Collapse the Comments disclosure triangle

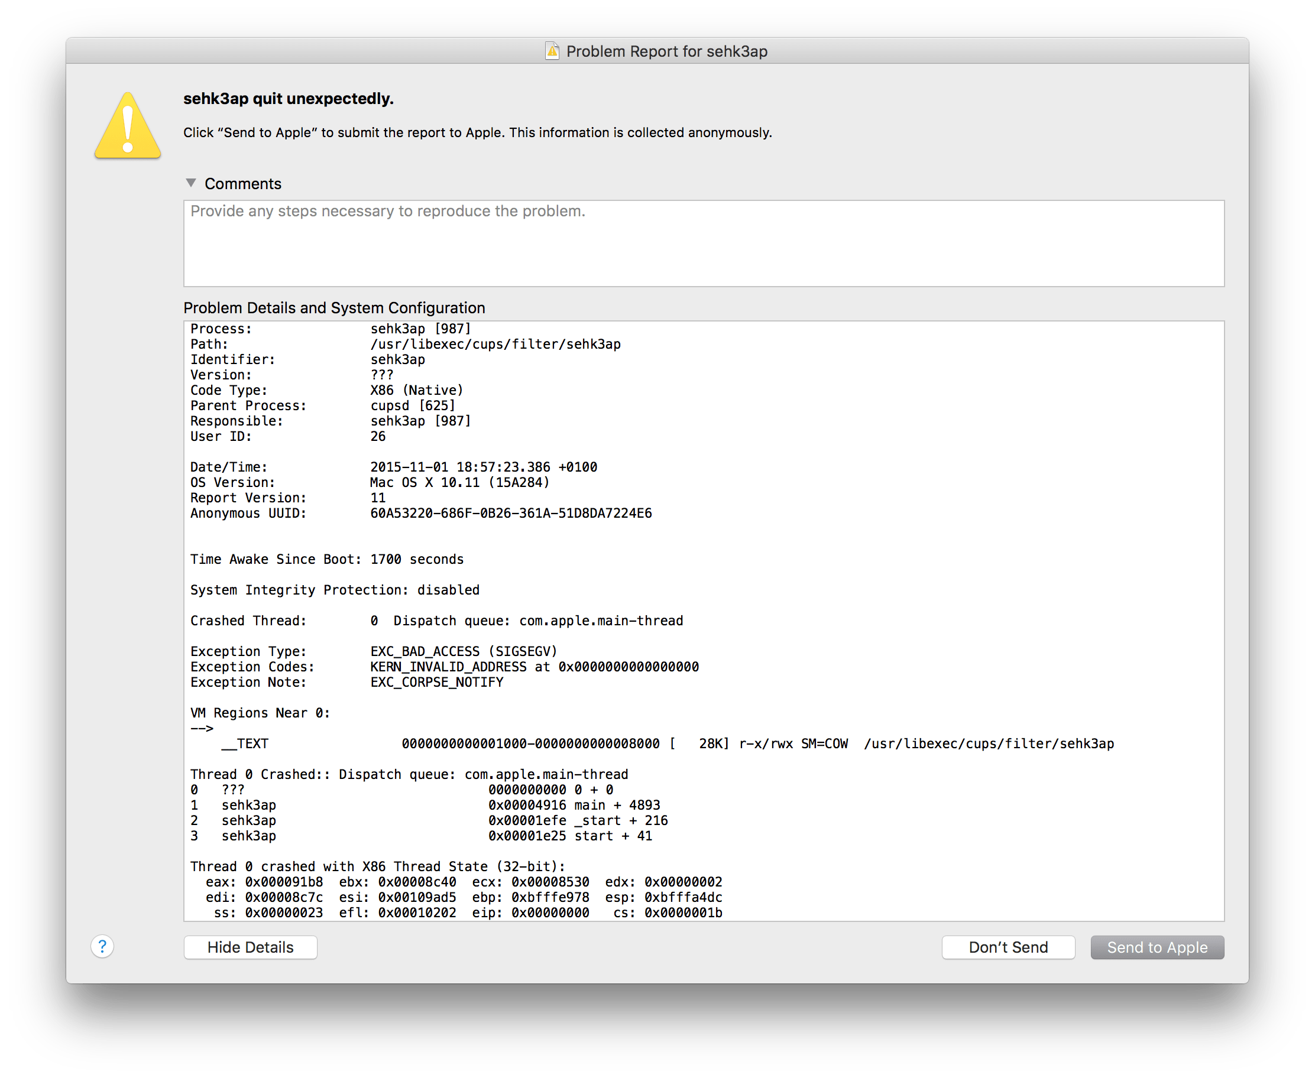click(x=190, y=183)
